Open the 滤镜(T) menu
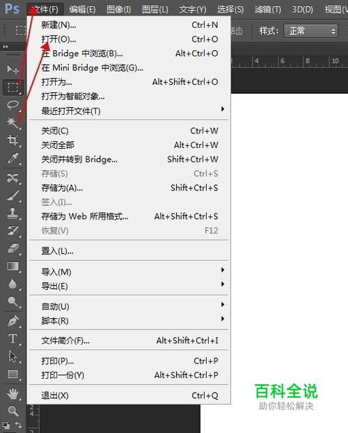348x433 pixels. tap(268, 10)
